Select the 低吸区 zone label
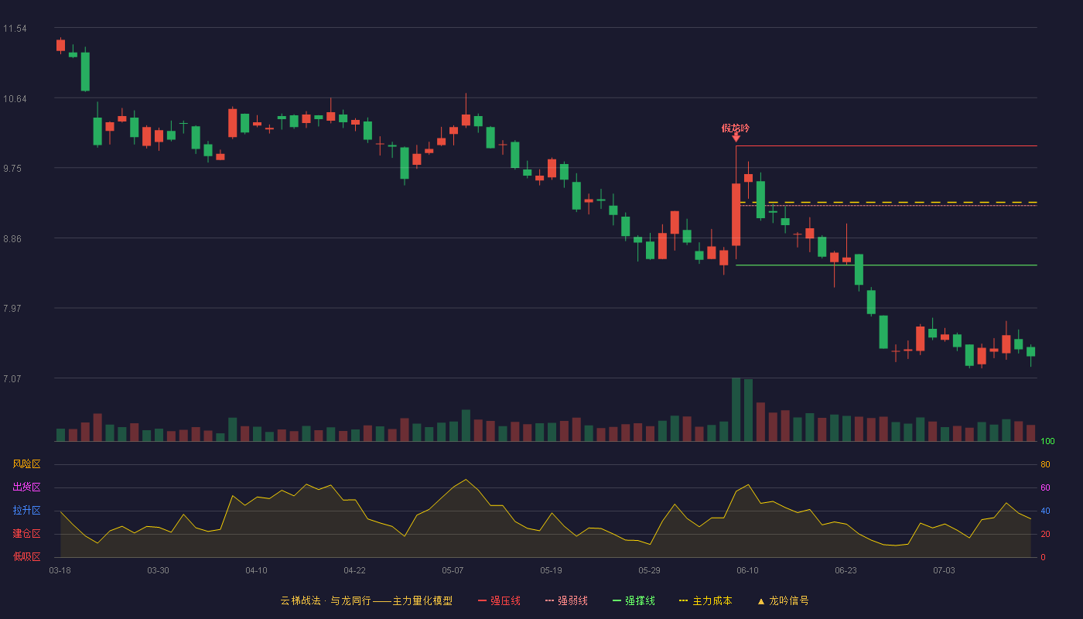Image resolution: width=1083 pixels, height=619 pixels. click(26, 556)
